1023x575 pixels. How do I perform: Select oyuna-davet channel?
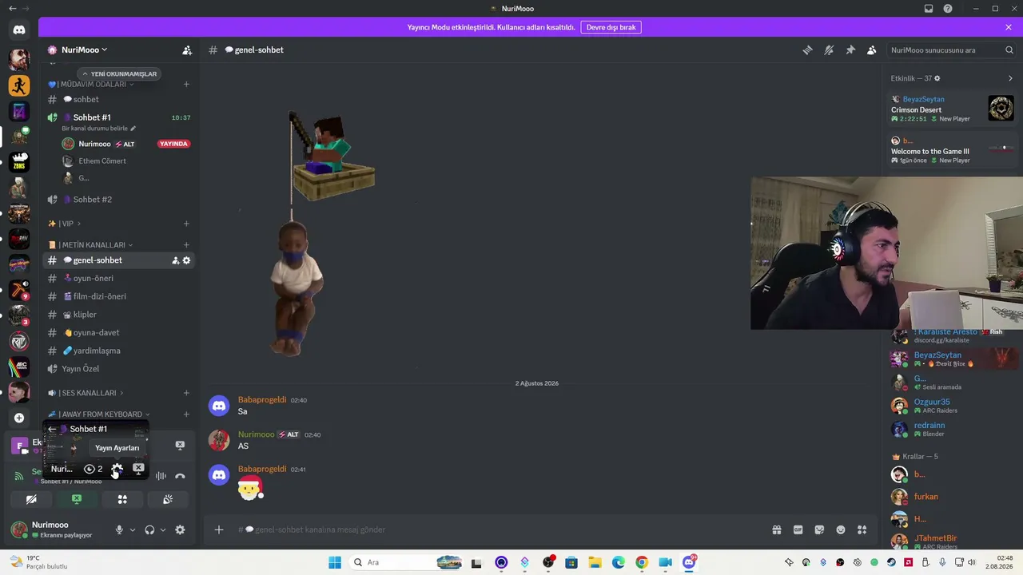click(x=118, y=332)
